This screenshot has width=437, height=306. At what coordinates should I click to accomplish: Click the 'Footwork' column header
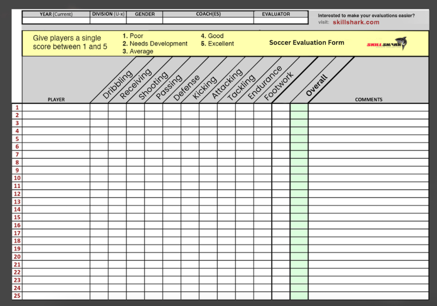coord(279,86)
